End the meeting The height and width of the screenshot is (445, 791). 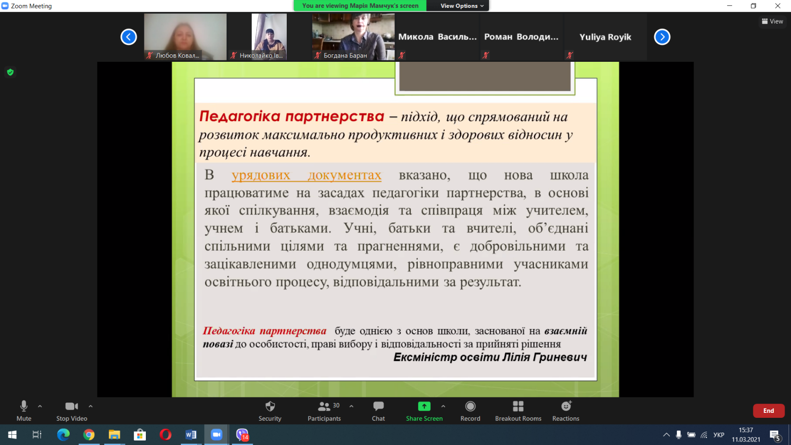[x=768, y=410]
